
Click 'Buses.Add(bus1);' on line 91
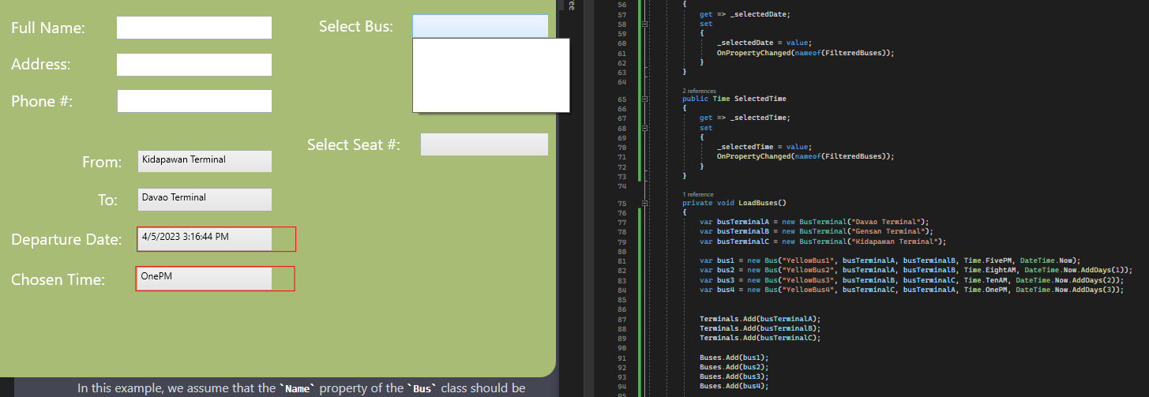click(x=734, y=358)
